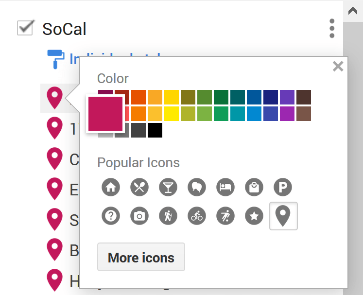The width and height of the screenshot is (363, 295).
Task: Choose the restaurant fork-and-knife icon
Action: pos(139,187)
